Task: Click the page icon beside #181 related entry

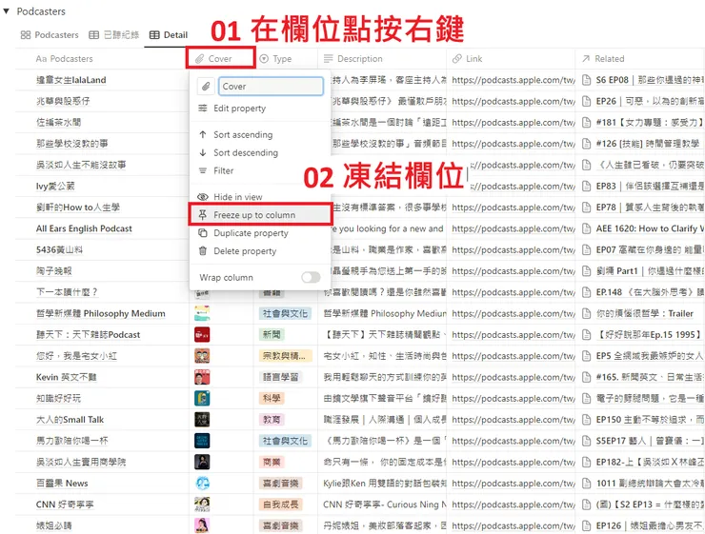Action: point(586,122)
